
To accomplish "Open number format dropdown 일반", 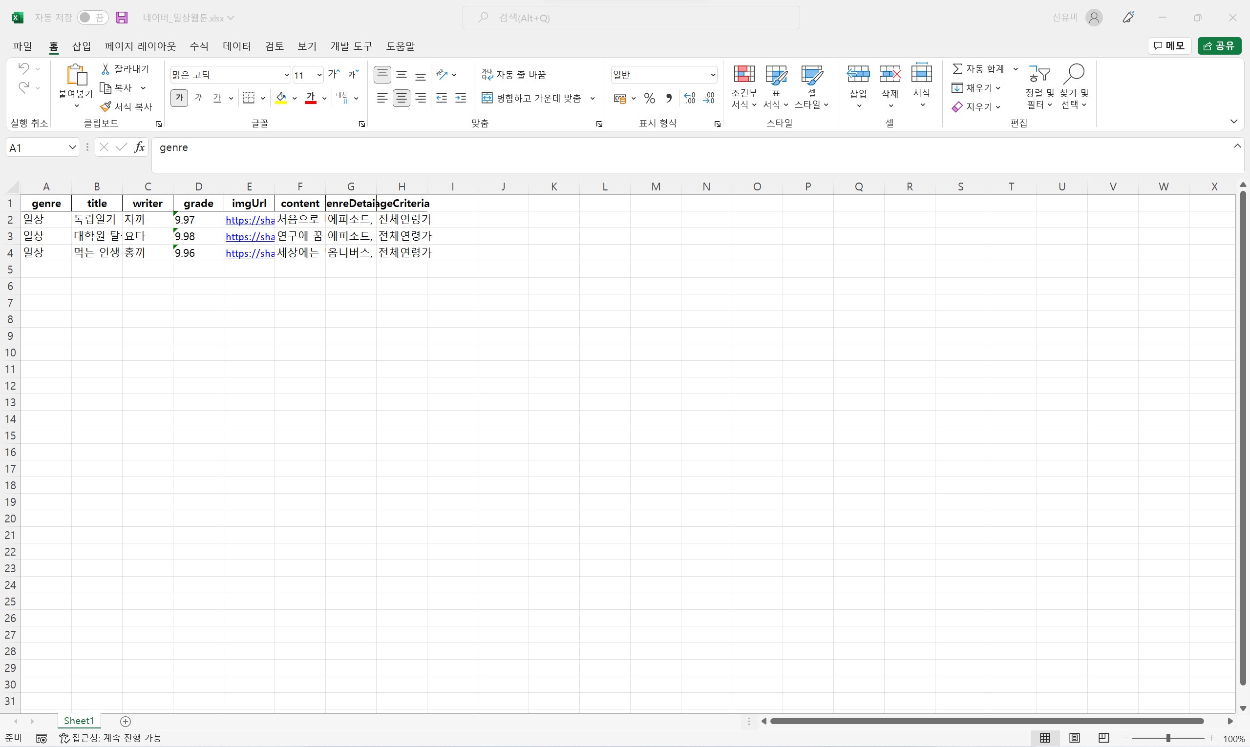I will [713, 75].
